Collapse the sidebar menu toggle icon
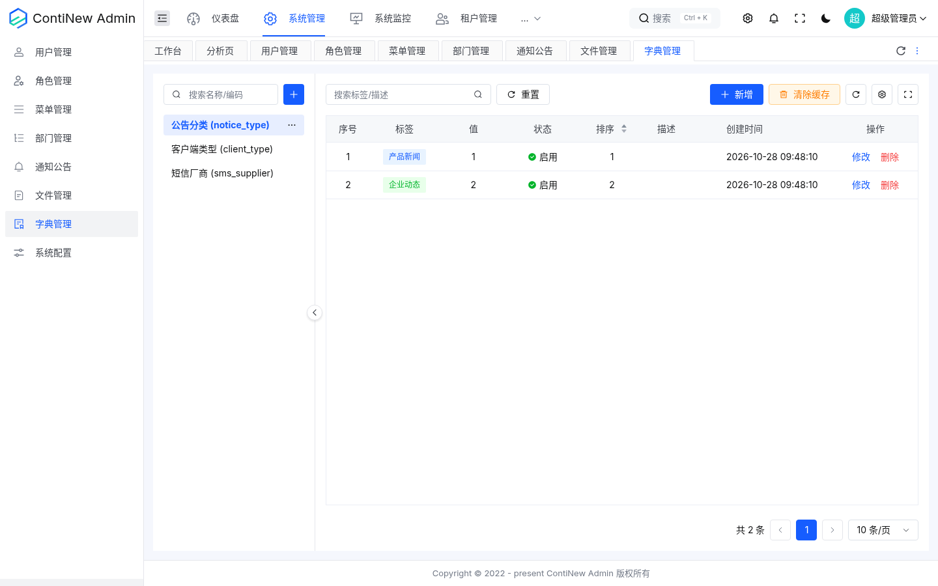Viewport: 938px width, 586px height. pyautogui.click(x=162, y=18)
